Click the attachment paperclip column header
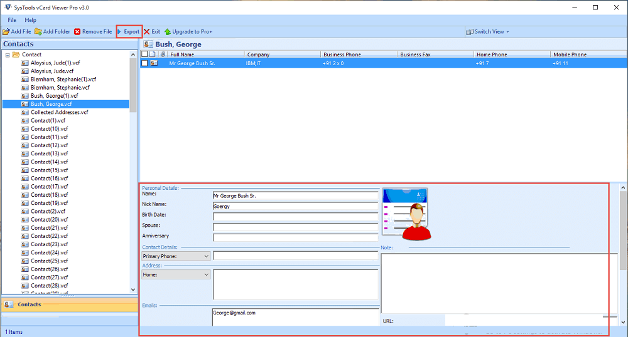Screen dimensions: 628x337 click(x=163, y=54)
